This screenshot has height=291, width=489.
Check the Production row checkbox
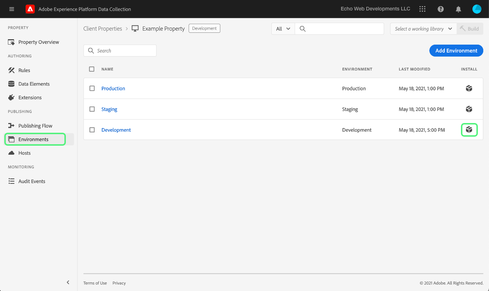click(x=92, y=88)
